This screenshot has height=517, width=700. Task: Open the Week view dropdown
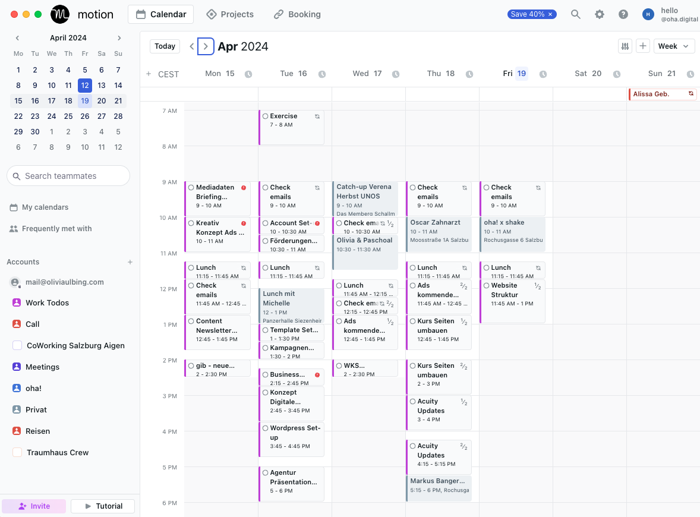674,46
